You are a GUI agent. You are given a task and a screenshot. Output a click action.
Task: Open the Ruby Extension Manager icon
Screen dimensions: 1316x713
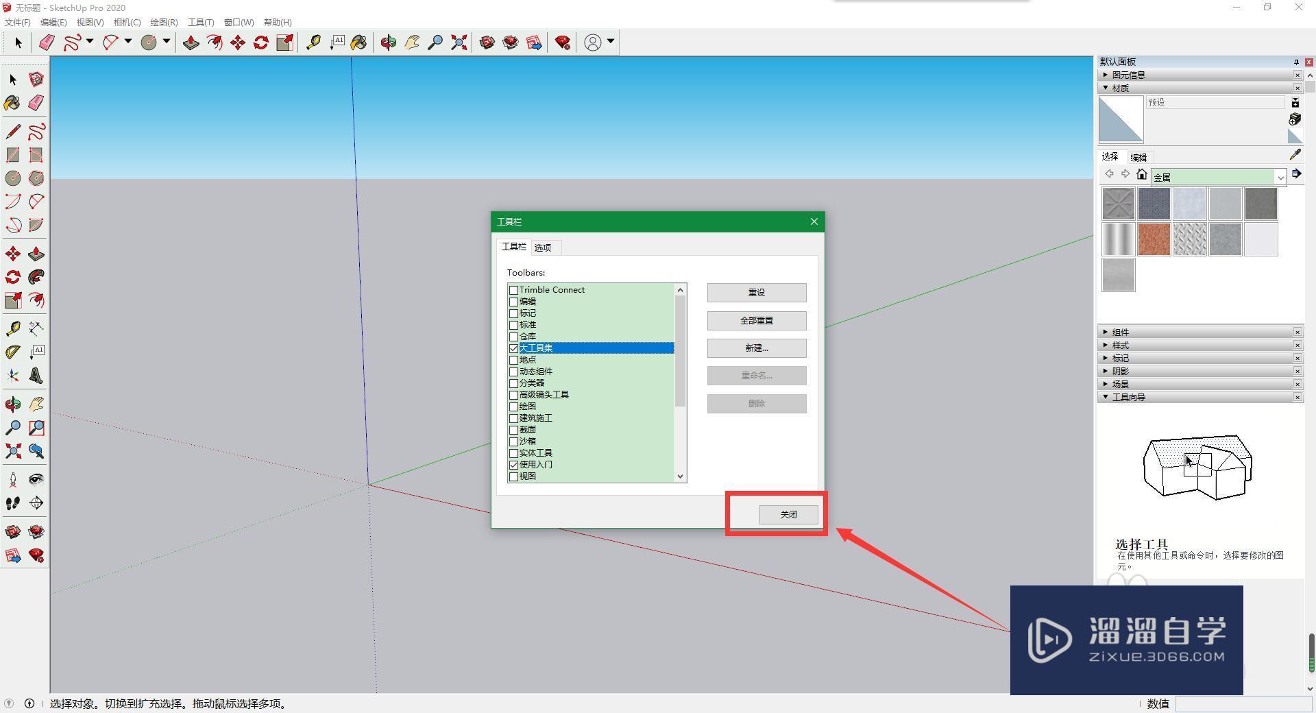[563, 43]
